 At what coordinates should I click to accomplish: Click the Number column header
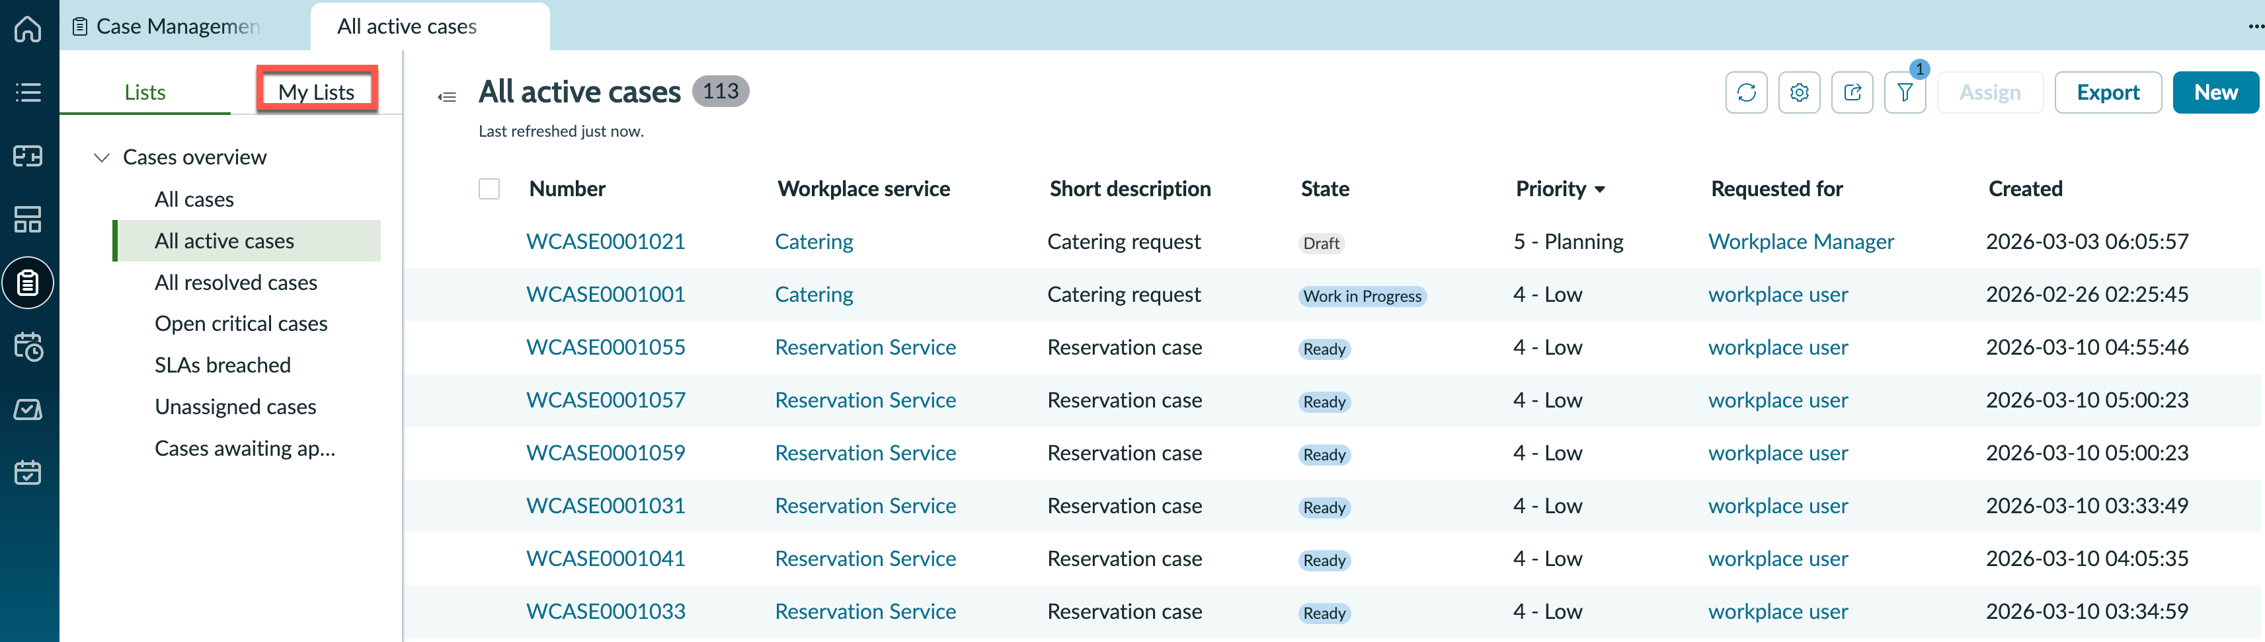[567, 189]
